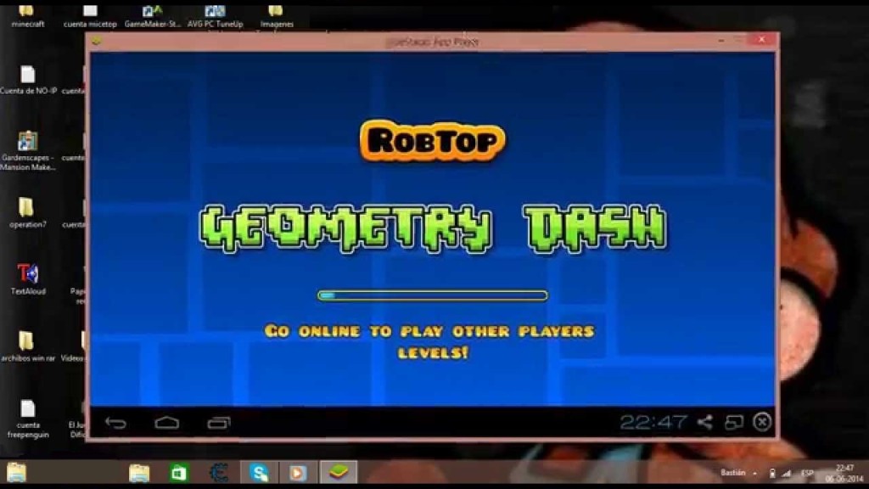The image size is (869, 489).
Task: Open the archivos win rar folder
Action: pos(28,346)
